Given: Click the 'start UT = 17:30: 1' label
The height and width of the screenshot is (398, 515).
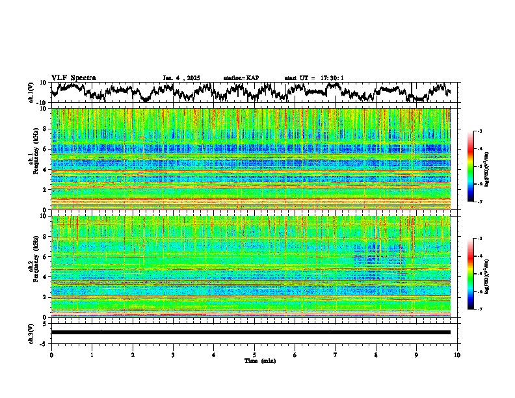Looking at the screenshot, I should 314,78.
